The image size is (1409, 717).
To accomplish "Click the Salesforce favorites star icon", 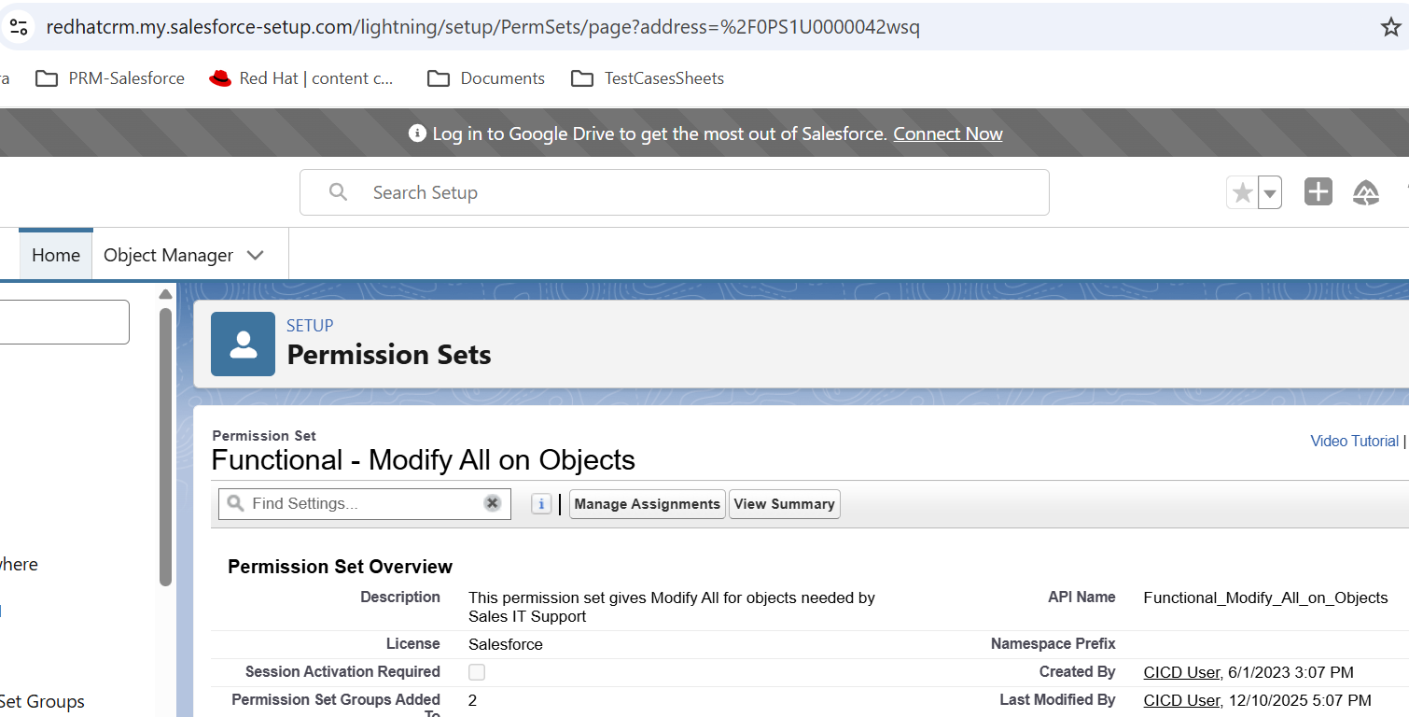I will tap(1242, 192).
